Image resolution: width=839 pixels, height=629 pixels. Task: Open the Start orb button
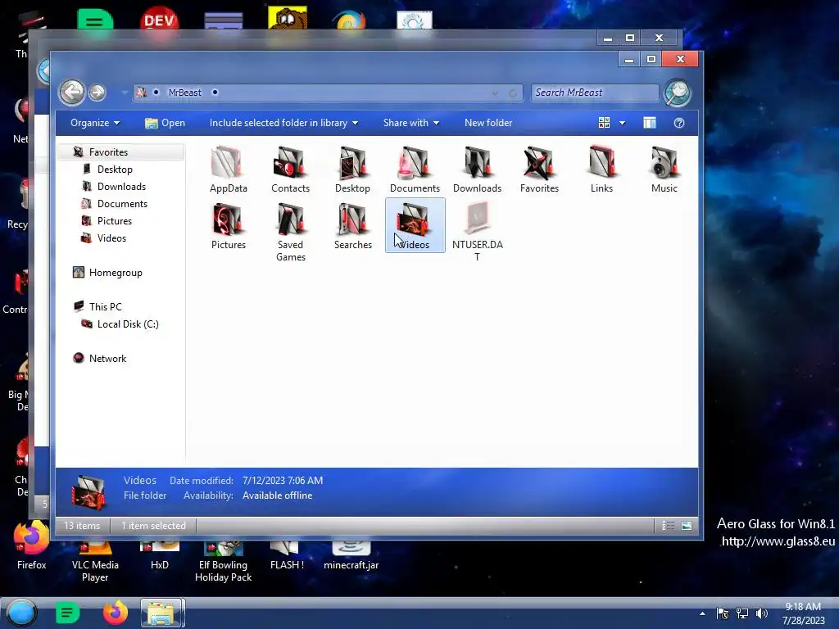pyautogui.click(x=21, y=613)
